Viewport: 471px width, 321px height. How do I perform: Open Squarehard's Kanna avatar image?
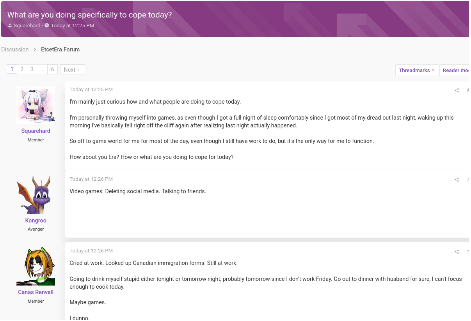click(x=36, y=105)
